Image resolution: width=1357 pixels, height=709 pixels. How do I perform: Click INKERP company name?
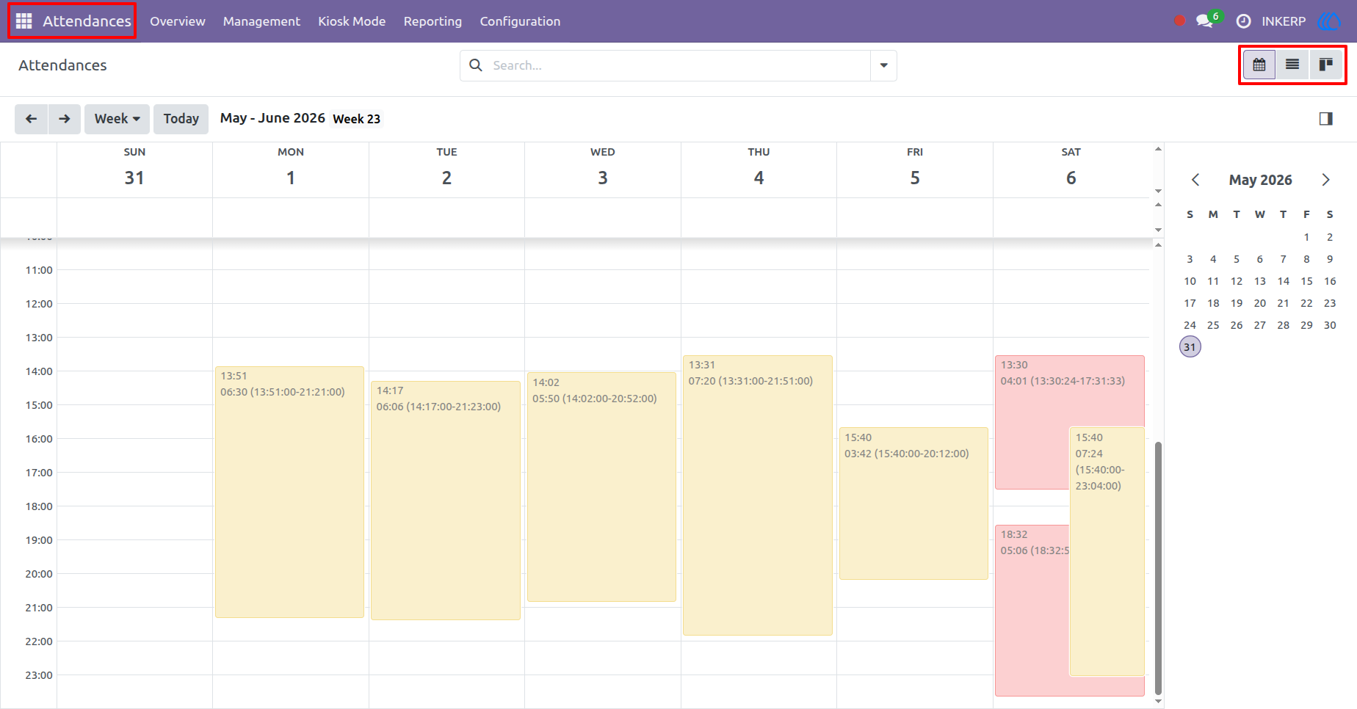pyautogui.click(x=1284, y=21)
